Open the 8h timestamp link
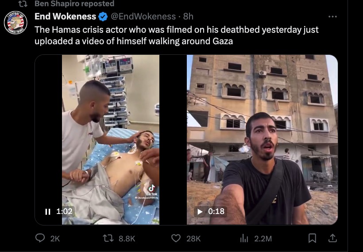Screen dimensions: 363x252 (188, 16)
